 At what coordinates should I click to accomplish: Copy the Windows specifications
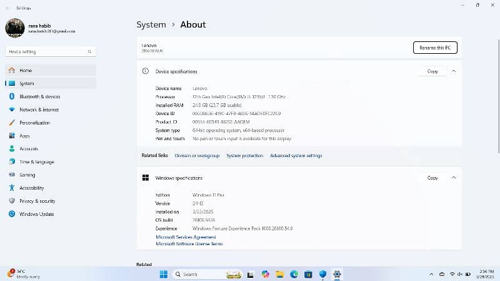click(432, 178)
